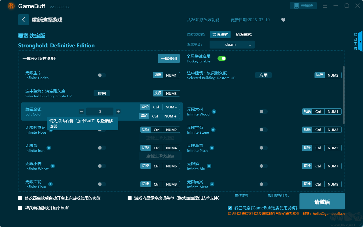Turn on the Infinite Pitch toggle
This screenshot has height=227, width=363.
tap(263, 148)
